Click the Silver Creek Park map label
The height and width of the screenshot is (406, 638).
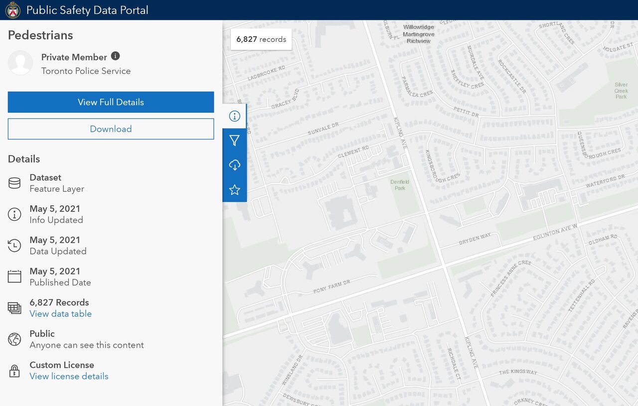point(621,91)
